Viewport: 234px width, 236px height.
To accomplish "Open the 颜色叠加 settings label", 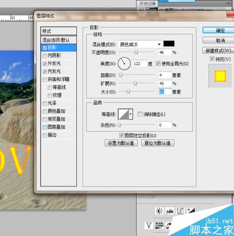I will point(56,111).
